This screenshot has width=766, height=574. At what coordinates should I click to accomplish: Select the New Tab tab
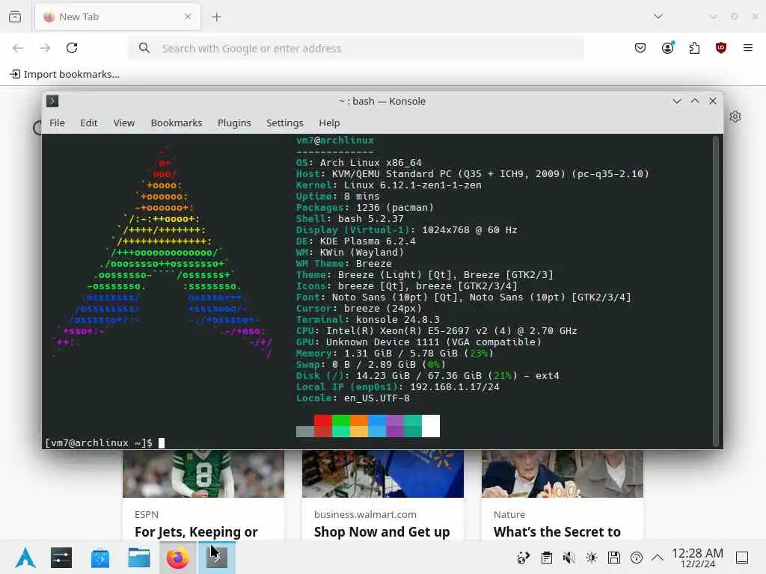pos(117,17)
